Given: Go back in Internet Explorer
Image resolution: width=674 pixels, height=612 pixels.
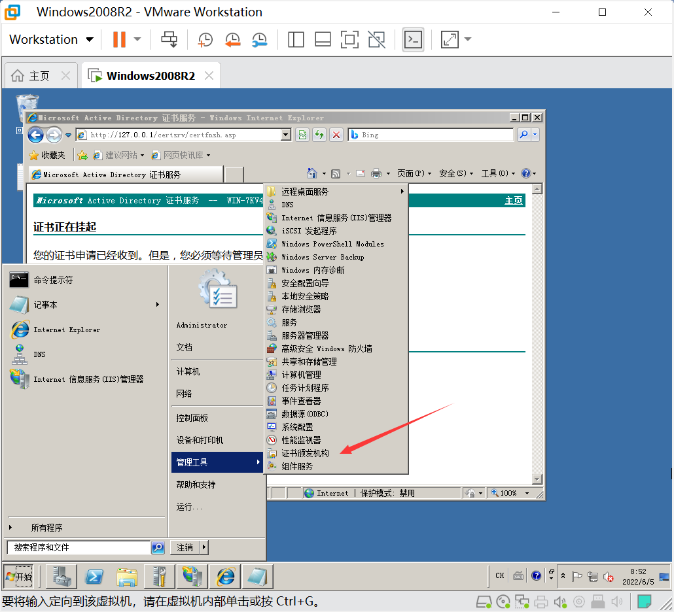Looking at the screenshot, I should click(36, 135).
